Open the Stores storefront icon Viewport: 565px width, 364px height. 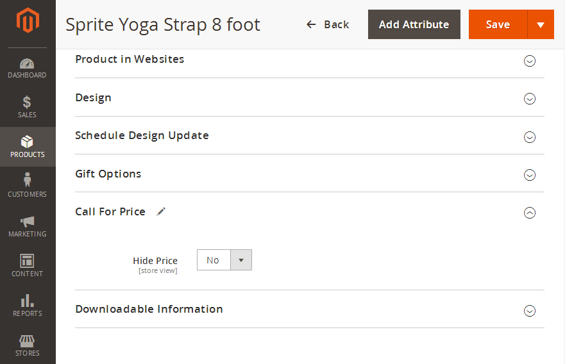tap(27, 340)
